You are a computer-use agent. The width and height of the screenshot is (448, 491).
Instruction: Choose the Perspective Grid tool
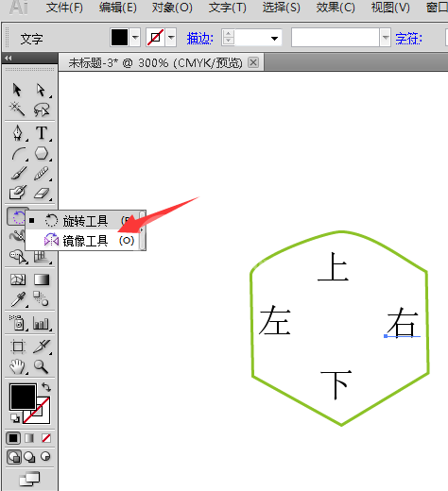click(x=42, y=257)
